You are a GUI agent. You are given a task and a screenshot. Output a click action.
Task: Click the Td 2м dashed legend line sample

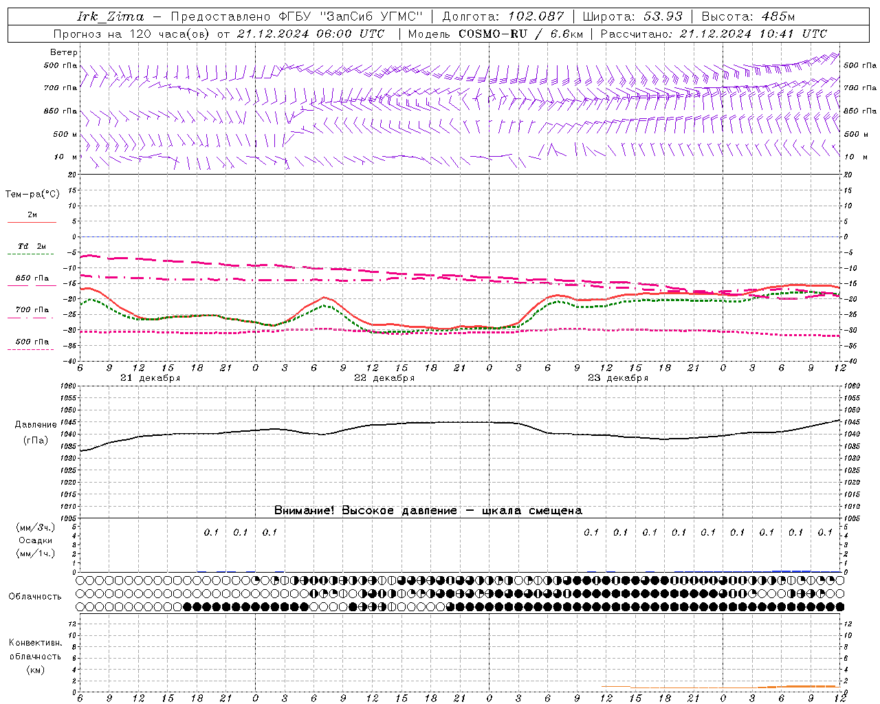pos(30,254)
